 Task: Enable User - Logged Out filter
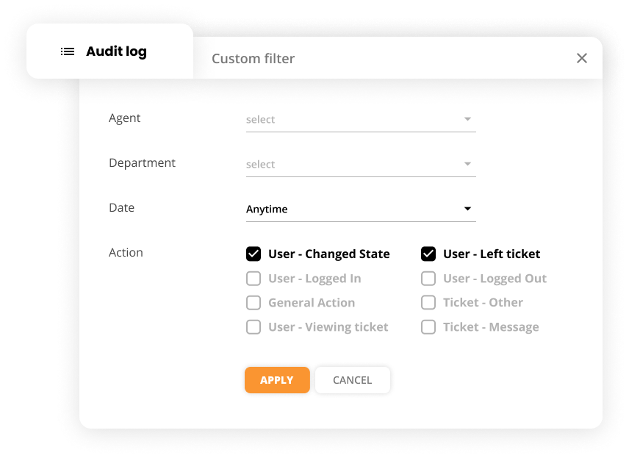(428, 278)
